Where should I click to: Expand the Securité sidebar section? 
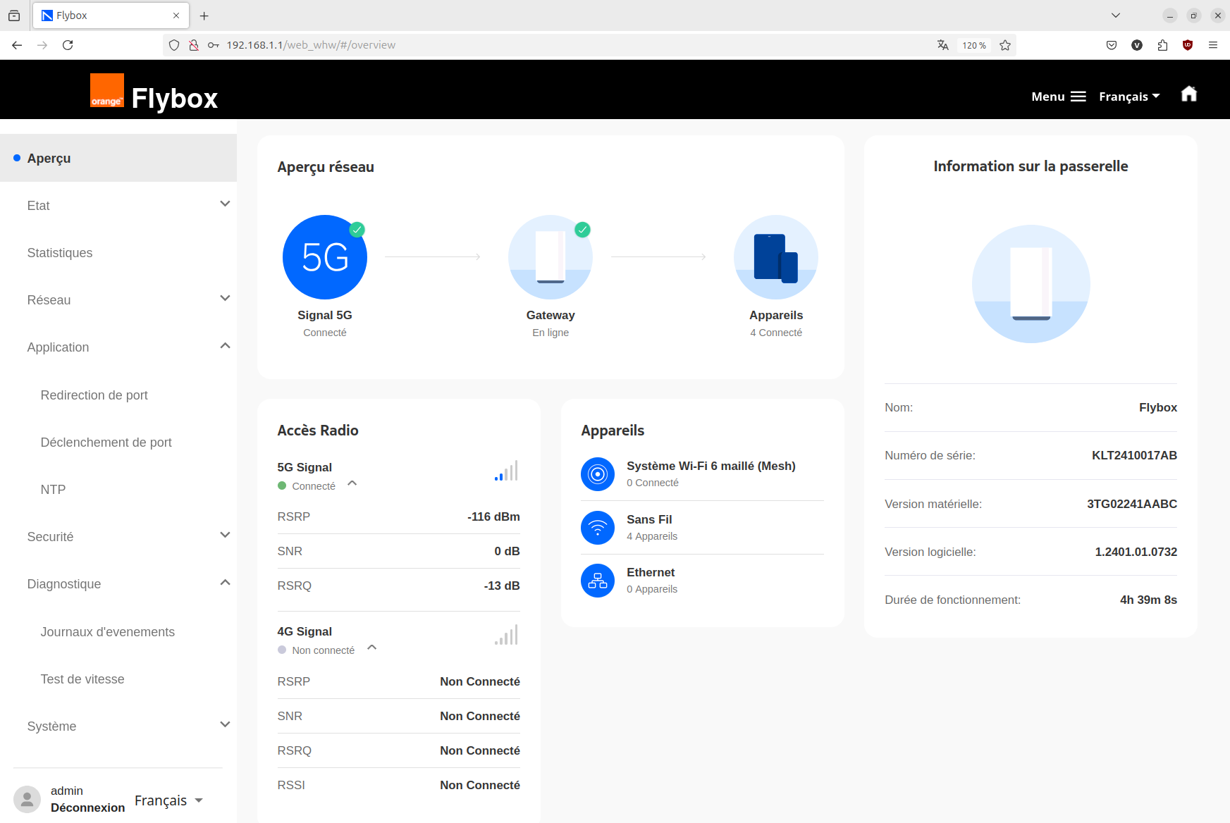point(225,536)
